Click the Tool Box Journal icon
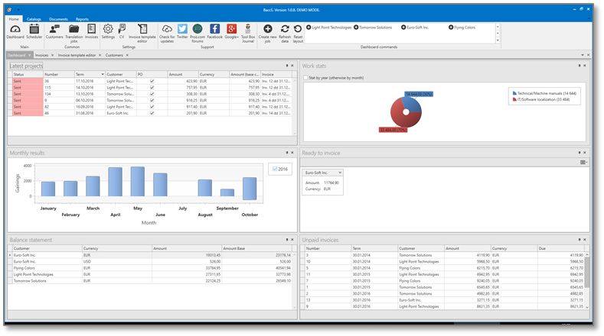The image size is (604, 336). [x=247, y=30]
